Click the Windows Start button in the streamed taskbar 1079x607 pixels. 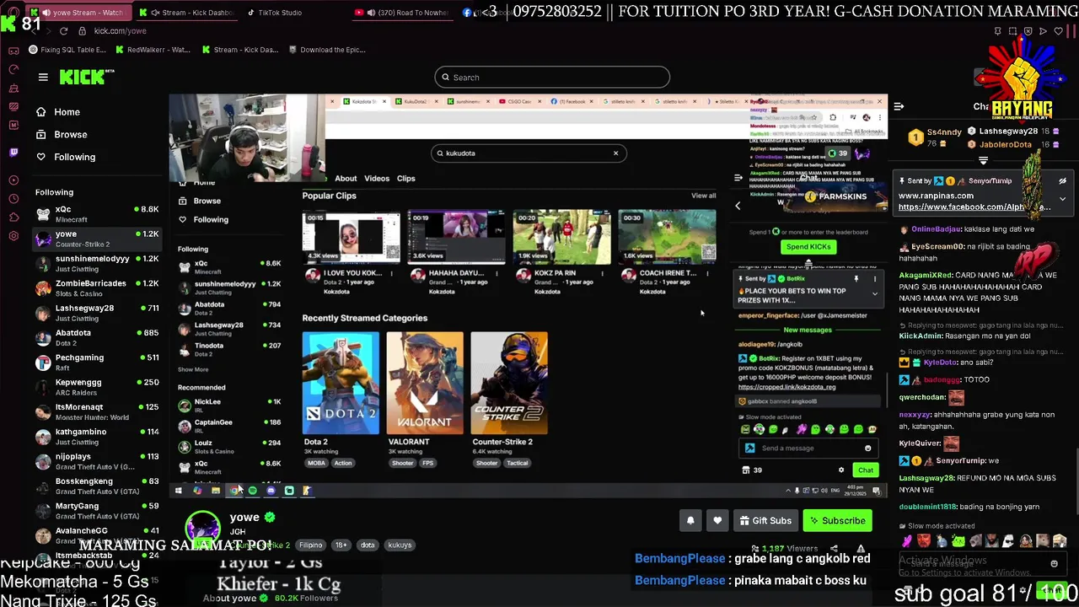pos(178,490)
